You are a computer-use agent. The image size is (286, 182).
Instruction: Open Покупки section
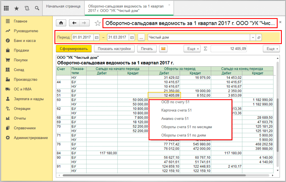(21, 60)
